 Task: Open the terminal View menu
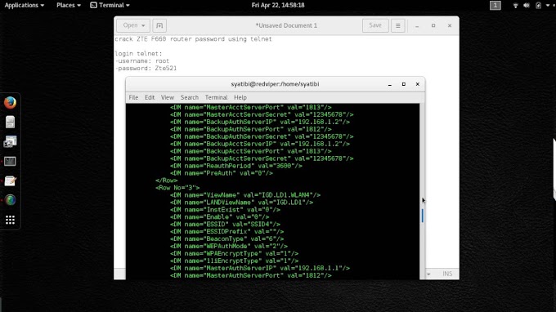(168, 97)
